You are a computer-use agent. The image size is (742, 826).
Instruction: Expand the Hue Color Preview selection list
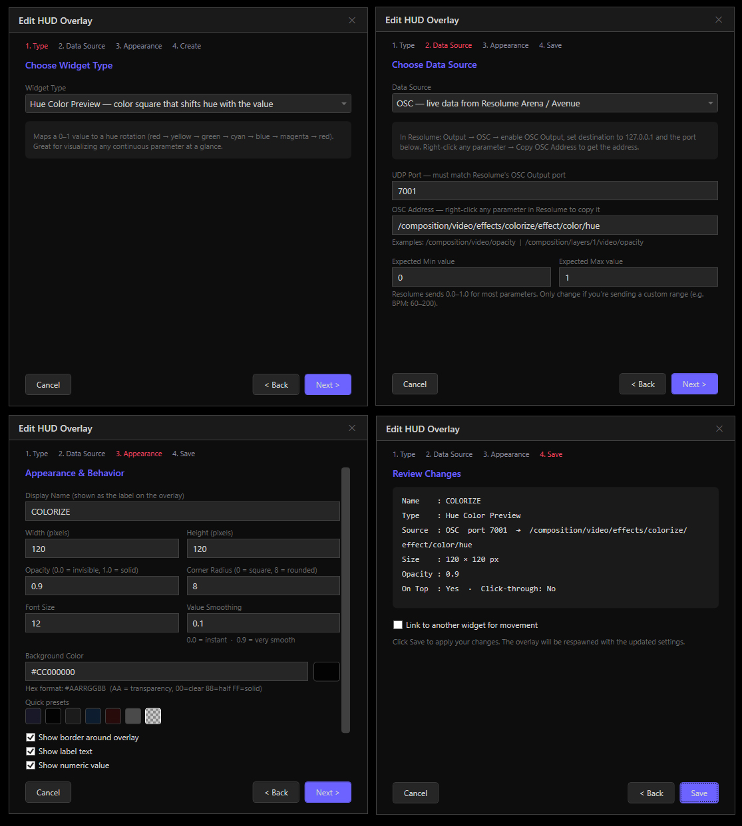(188, 103)
